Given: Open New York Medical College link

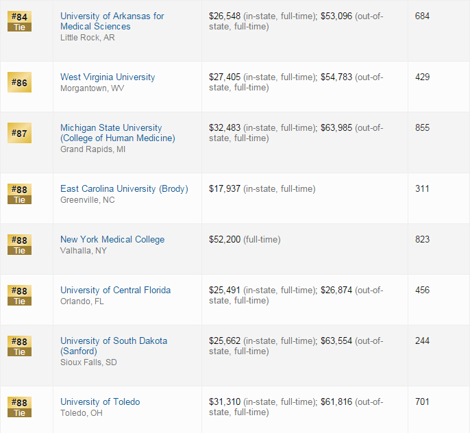Looking at the screenshot, I should click(112, 239).
